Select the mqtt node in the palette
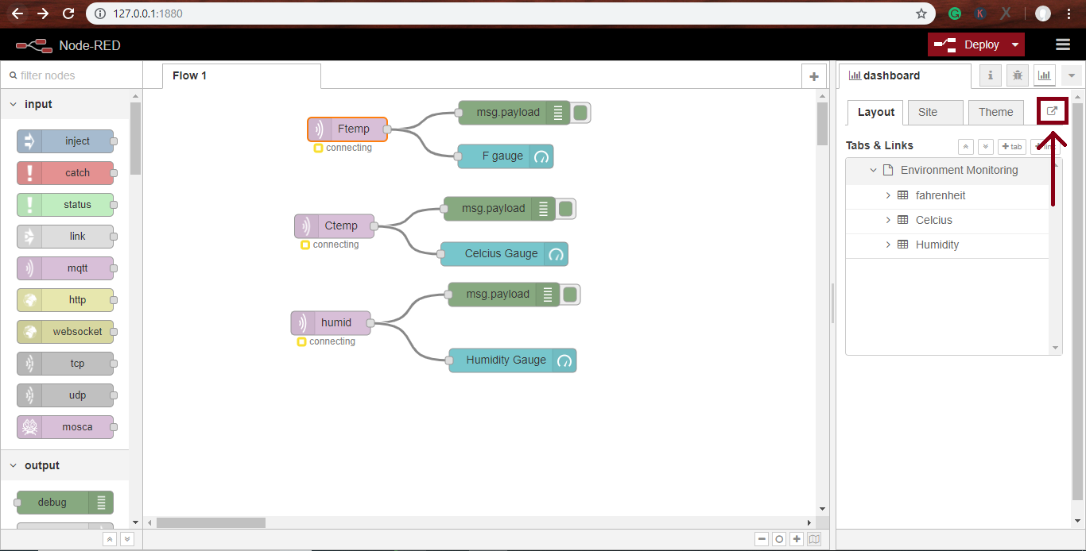Image resolution: width=1086 pixels, height=551 pixels. [x=65, y=268]
